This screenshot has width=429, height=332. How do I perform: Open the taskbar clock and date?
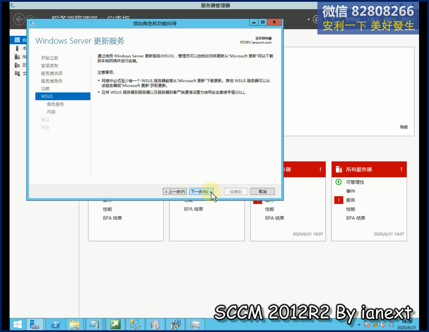(406, 325)
